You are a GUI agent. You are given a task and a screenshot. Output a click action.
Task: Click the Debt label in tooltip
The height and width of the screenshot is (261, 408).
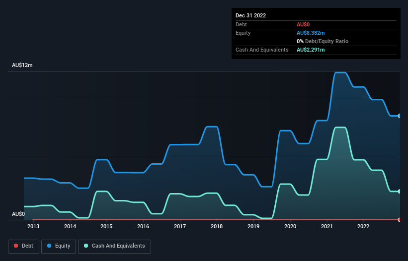click(x=241, y=24)
